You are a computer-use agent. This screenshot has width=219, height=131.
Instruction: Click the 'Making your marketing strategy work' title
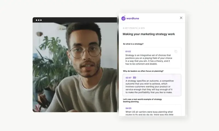(x=149, y=34)
